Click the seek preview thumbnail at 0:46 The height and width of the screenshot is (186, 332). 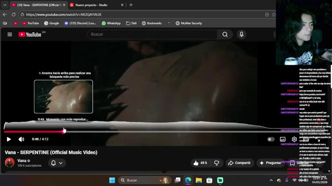tap(63, 97)
